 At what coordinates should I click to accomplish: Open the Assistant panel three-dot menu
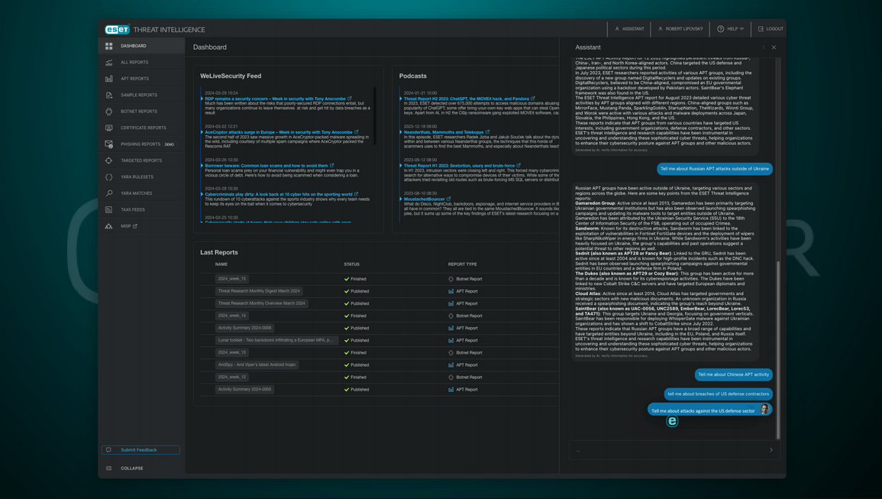click(x=764, y=47)
